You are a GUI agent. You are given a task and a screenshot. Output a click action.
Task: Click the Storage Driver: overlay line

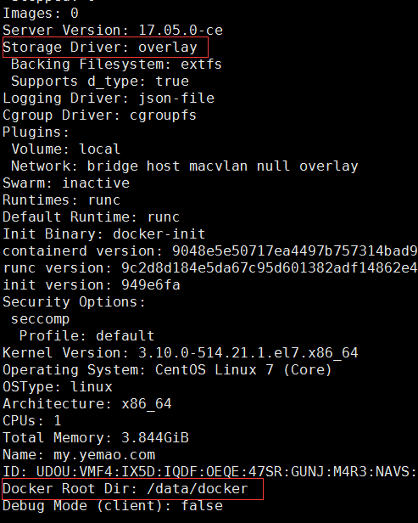(x=100, y=48)
